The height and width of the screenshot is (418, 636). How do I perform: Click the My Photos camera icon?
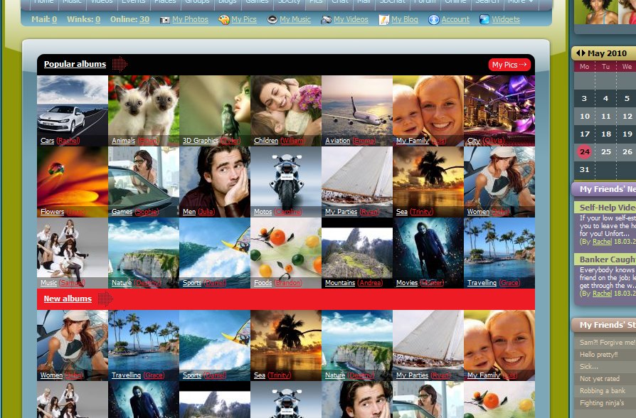(165, 20)
